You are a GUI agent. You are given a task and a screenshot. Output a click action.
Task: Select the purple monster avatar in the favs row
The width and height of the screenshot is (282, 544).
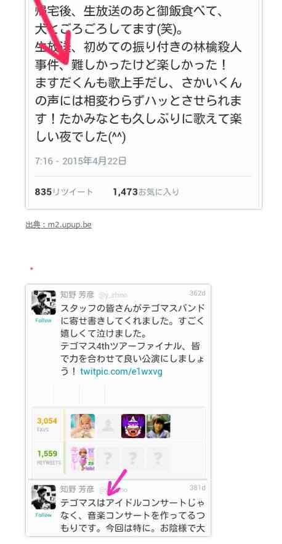[x=133, y=426]
